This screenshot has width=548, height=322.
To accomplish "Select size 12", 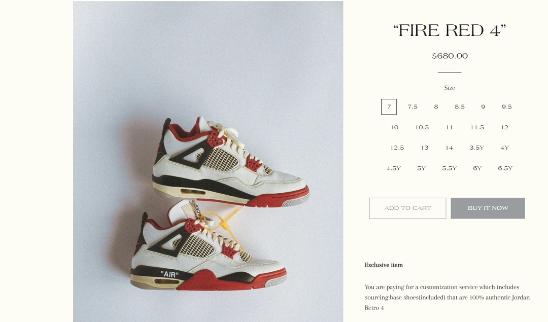I will (x=505, y=127).
